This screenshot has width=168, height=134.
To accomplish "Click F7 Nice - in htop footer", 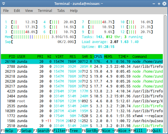I will coord(106,131).
